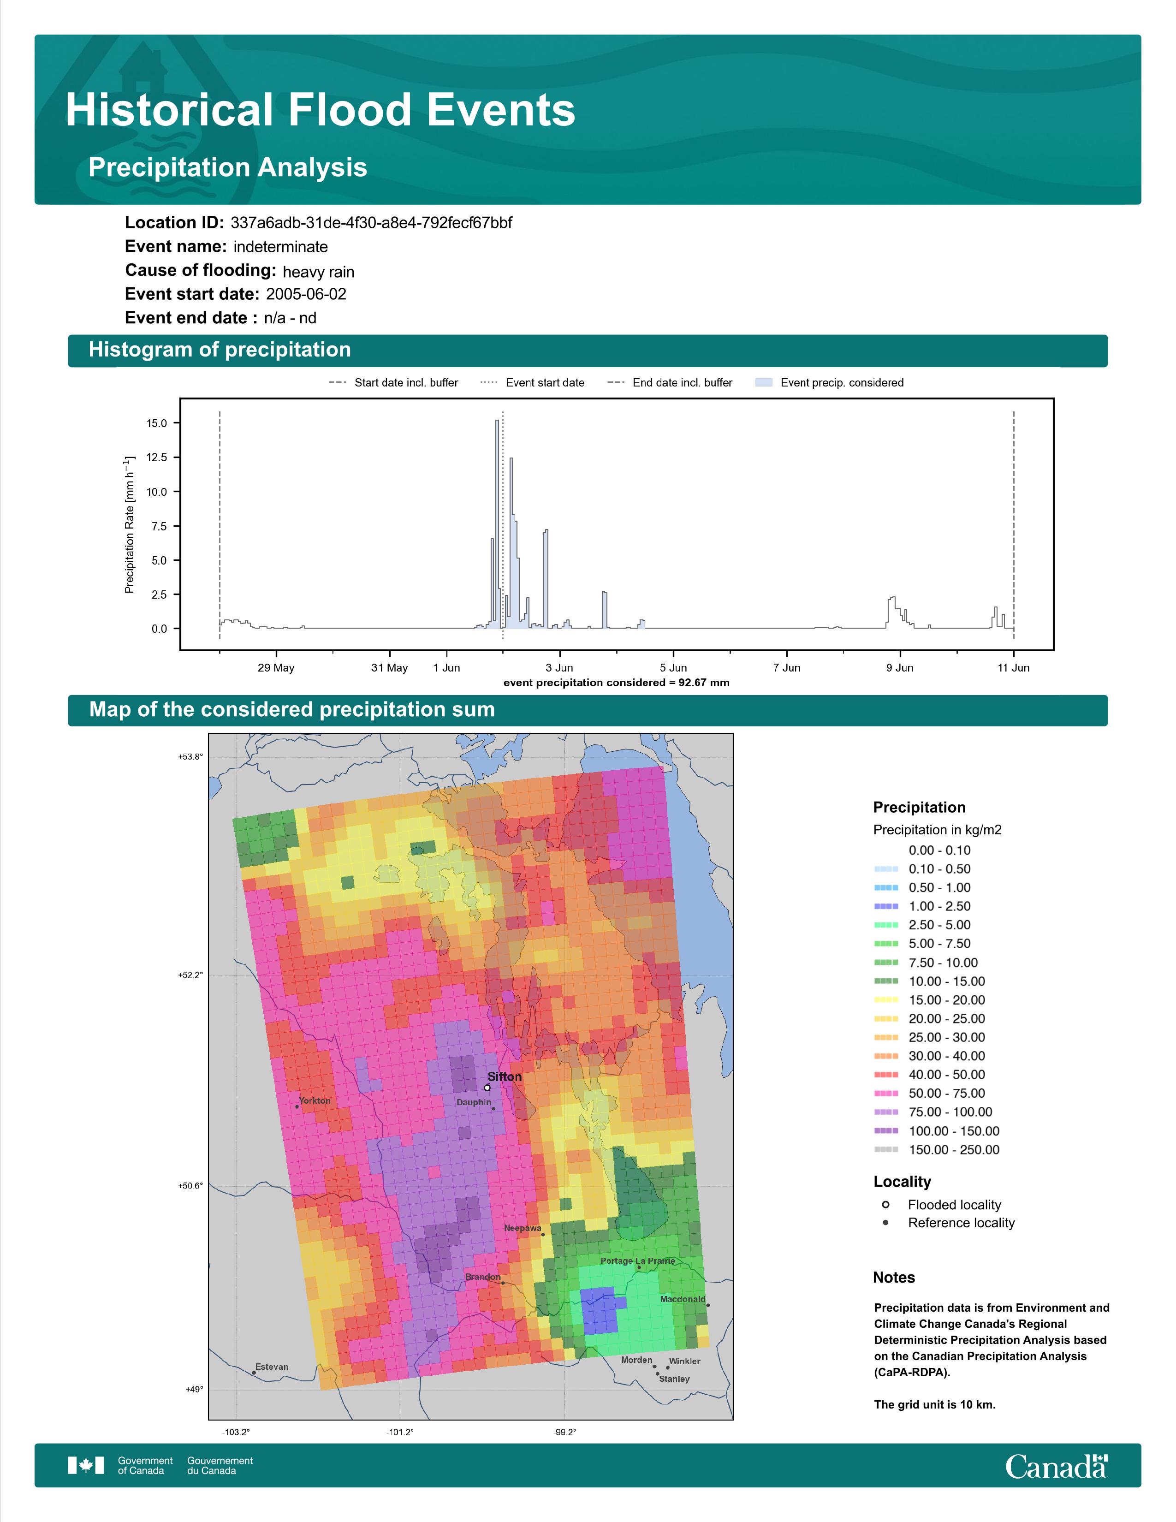
Task: Click the Canada wordmark in footer
Action: (x=1056, y=1466)
